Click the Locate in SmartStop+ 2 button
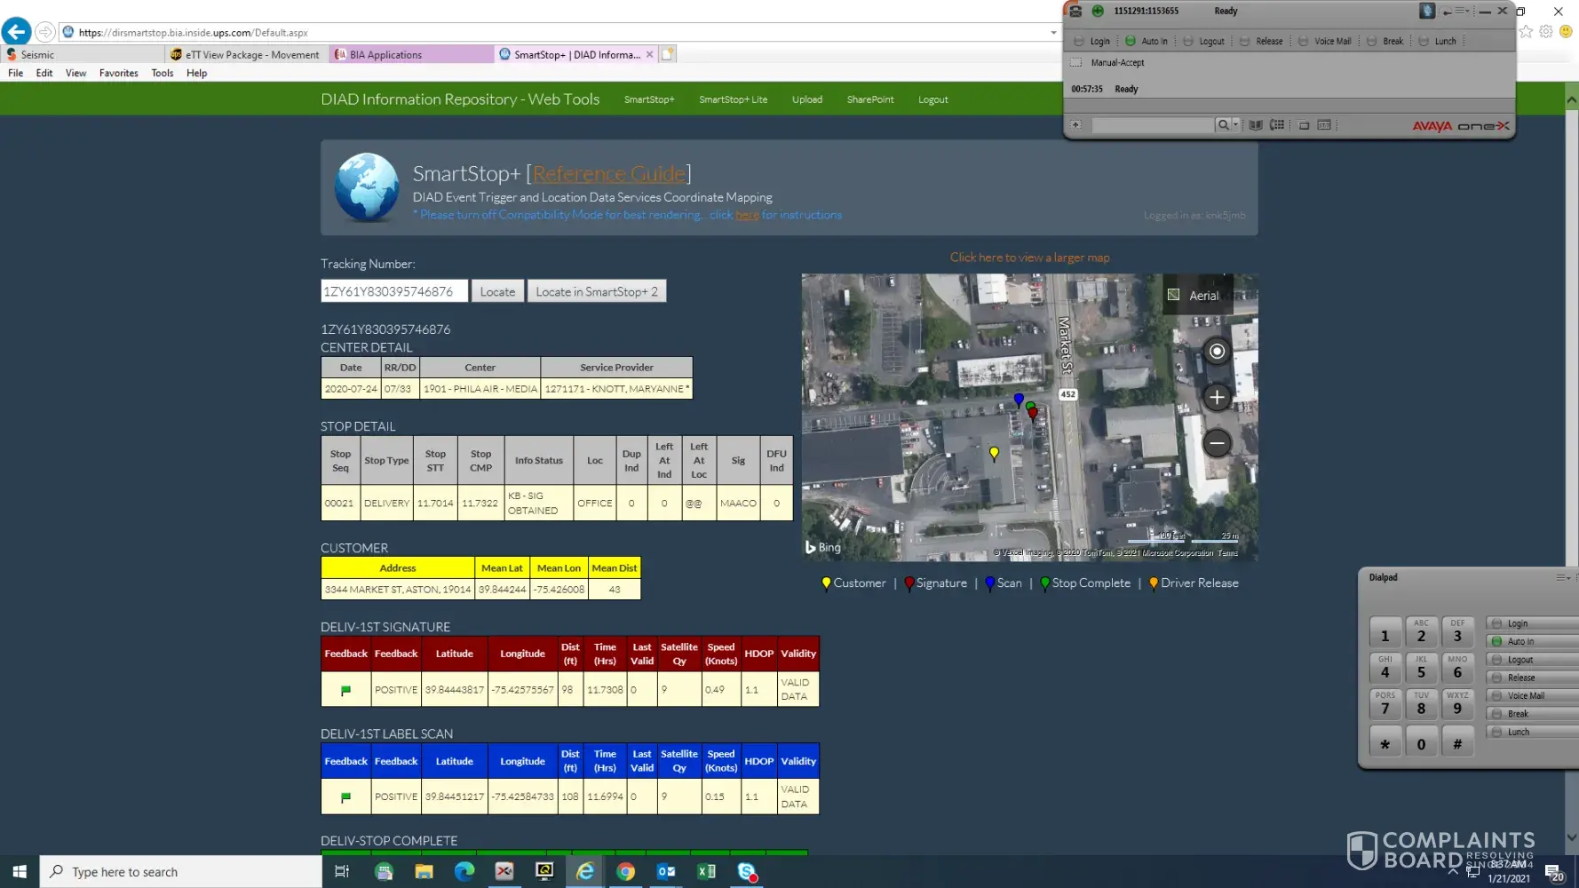Viewport: 1579px width, 888px height. pos(596,291)
